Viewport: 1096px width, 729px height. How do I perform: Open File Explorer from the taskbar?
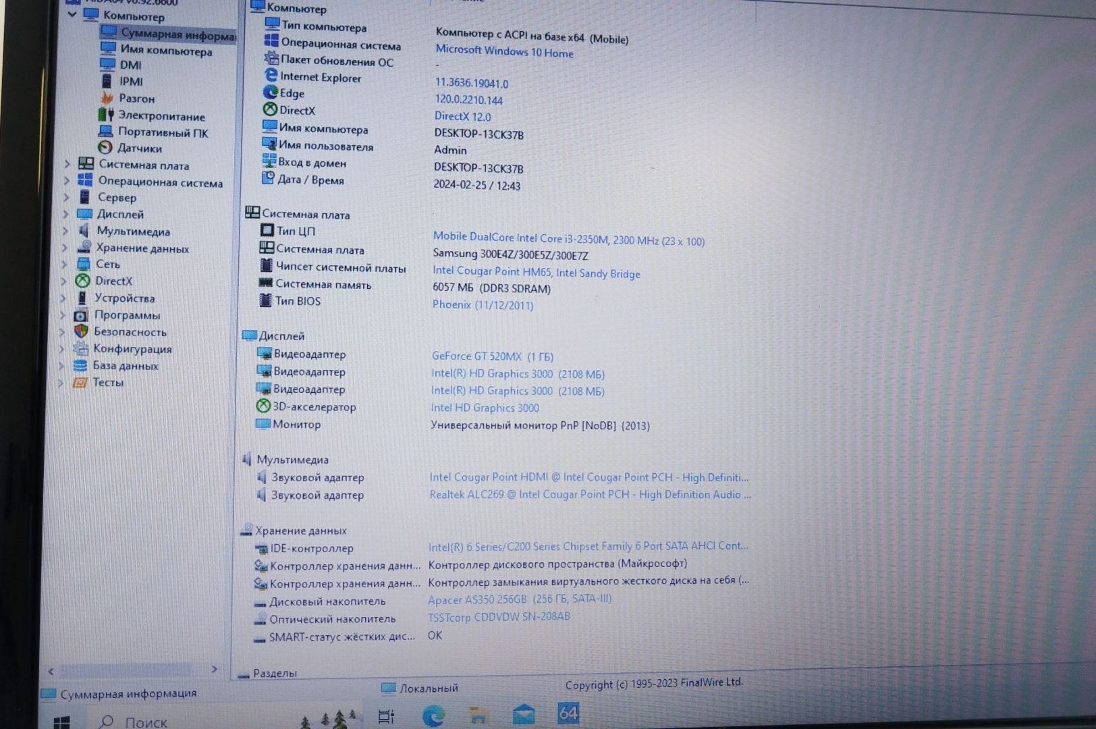tap(478, 715)
